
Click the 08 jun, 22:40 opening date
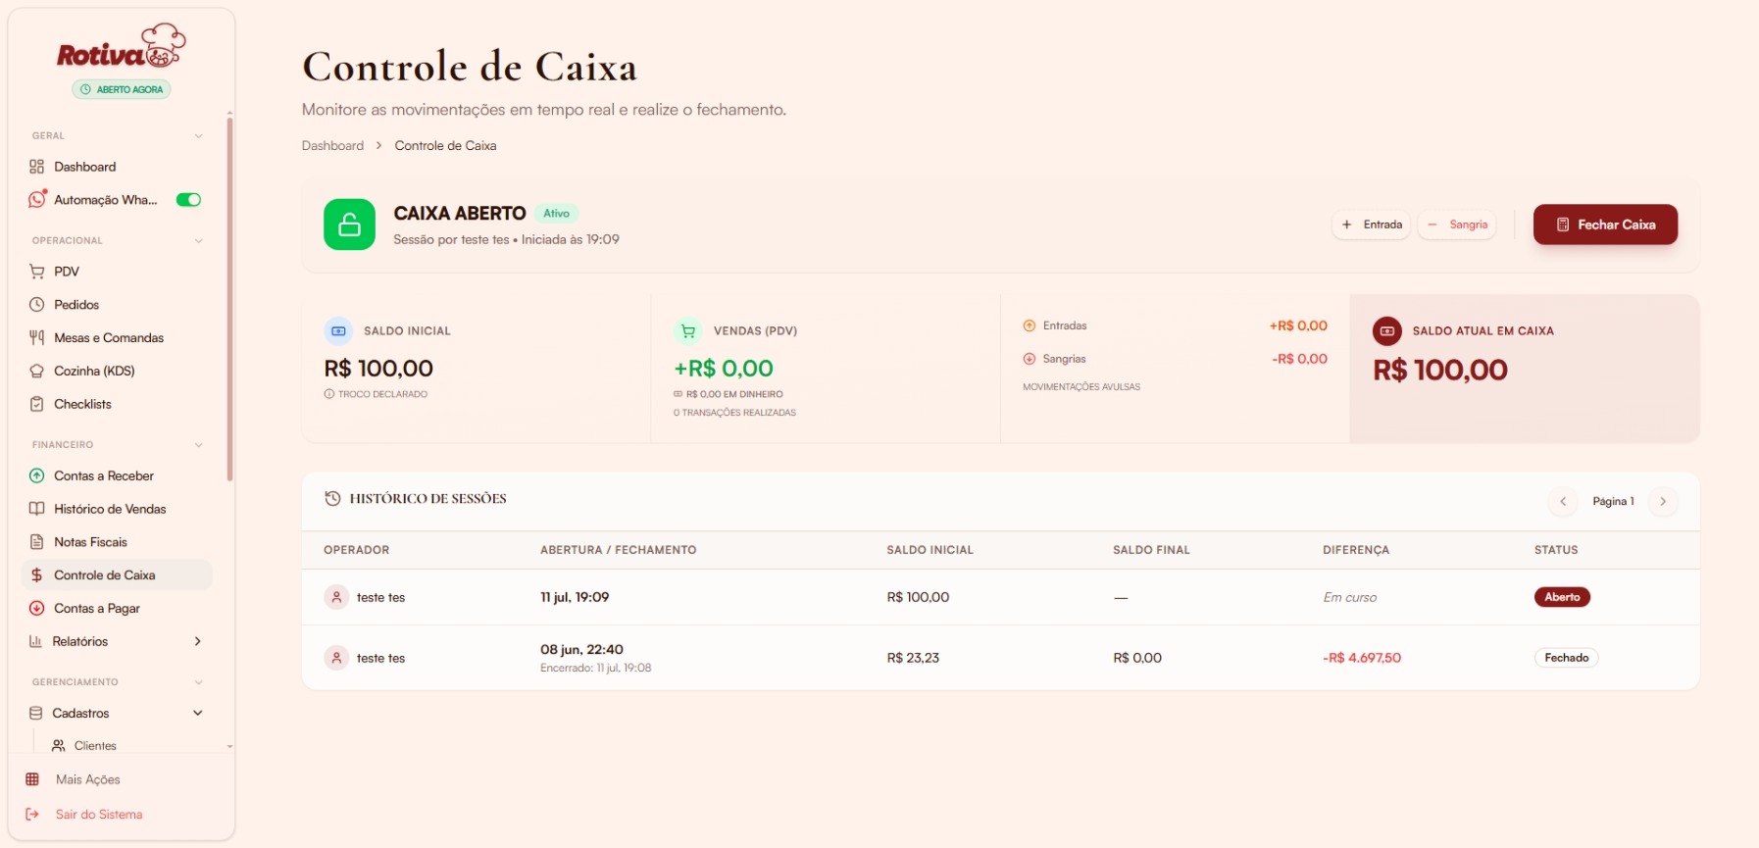[x=581, y=649]
